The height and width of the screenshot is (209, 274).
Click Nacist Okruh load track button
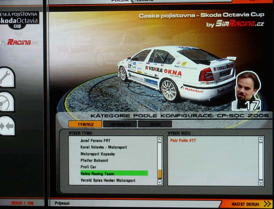tap(245, 204)
